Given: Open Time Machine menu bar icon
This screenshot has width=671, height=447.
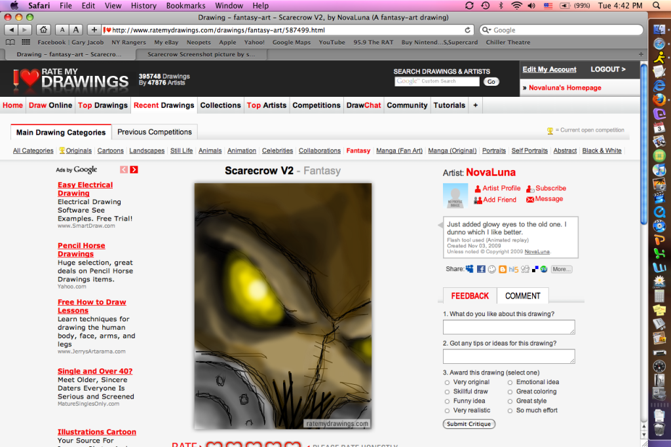Looking at the screenshot, I should pyautogui.click(x=485, y=5).
